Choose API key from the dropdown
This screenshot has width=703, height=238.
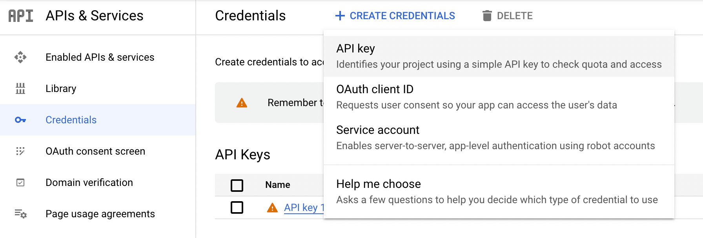point(499,56)
